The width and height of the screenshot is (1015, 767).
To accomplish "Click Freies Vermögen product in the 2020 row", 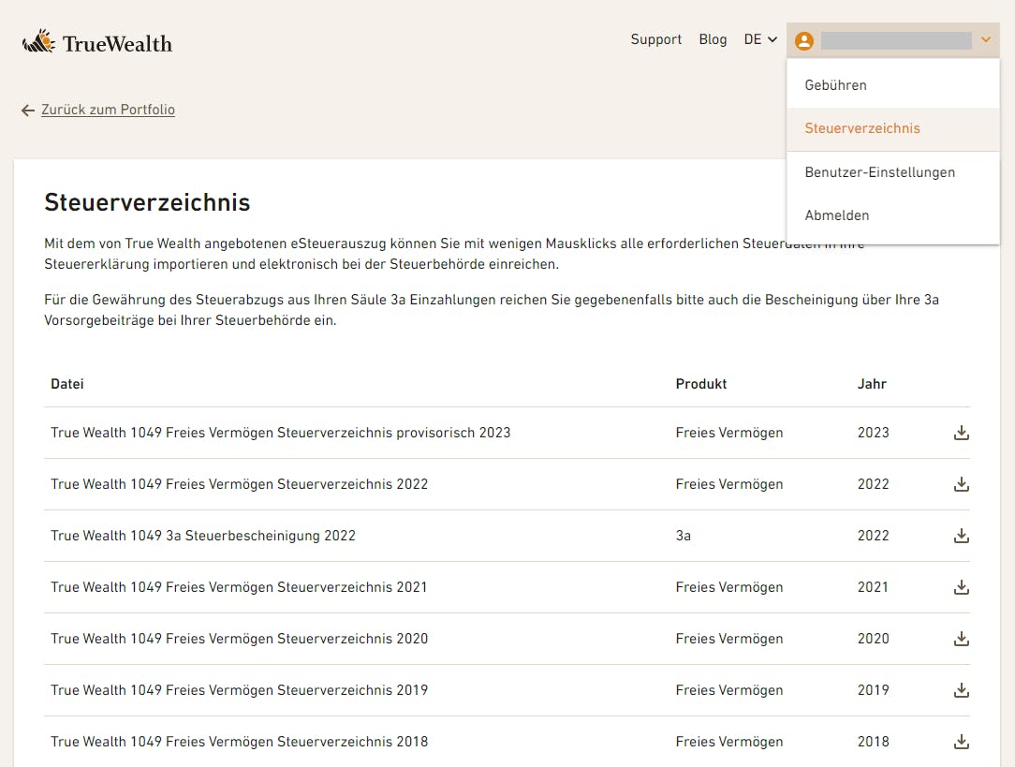I will [729, 639].
